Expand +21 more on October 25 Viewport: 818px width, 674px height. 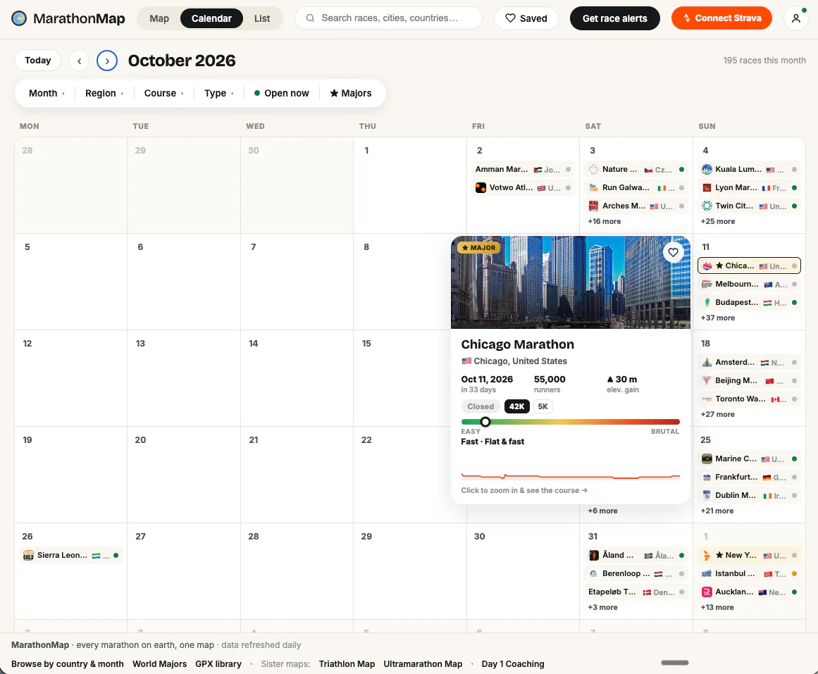(717, 511)
